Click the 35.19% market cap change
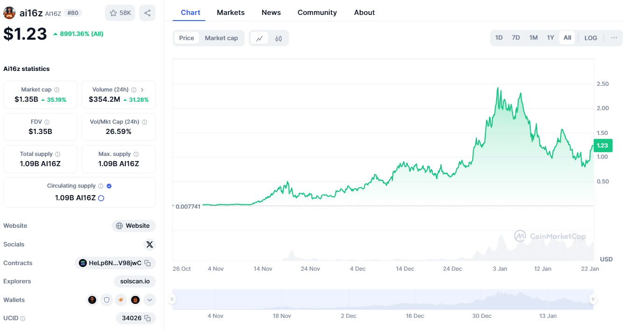 [54, 100]
